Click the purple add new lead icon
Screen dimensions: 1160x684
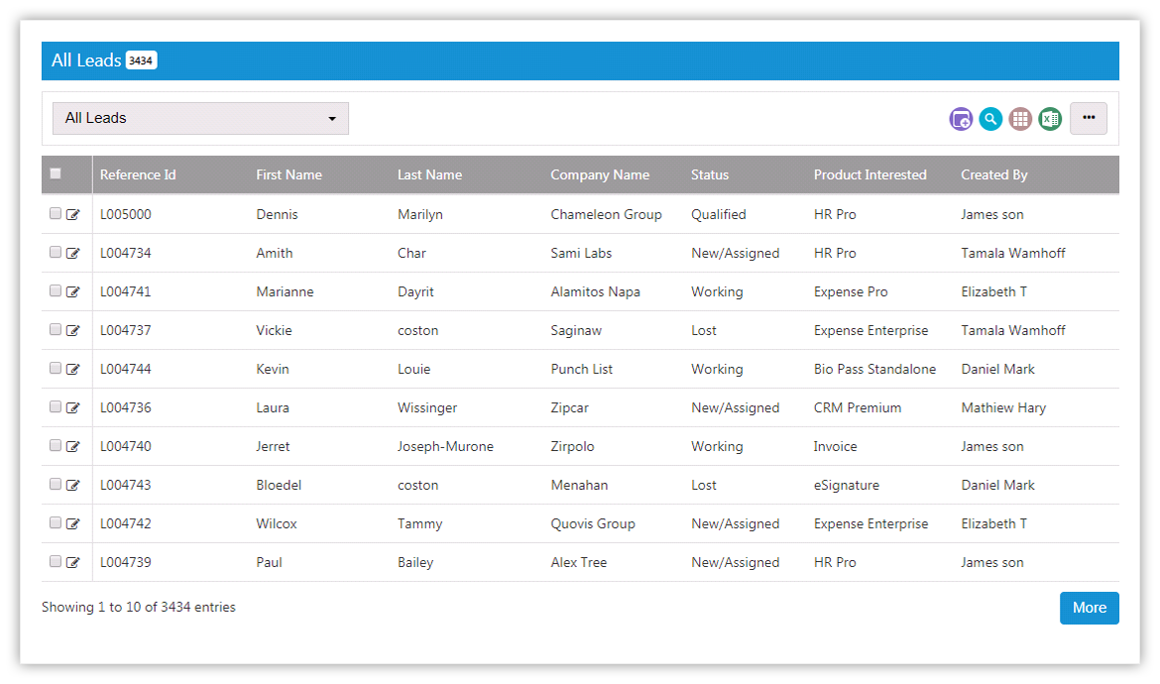click(961, 119)
